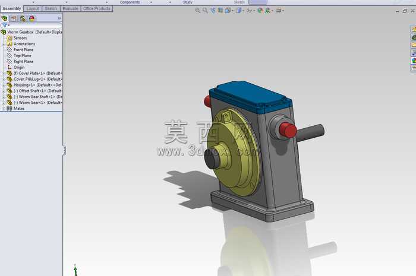Image resolution: width=416 pixels, height=276 pixels.
Task: Open Custom Properties task pane icon
Action: (x=414, y=68)
